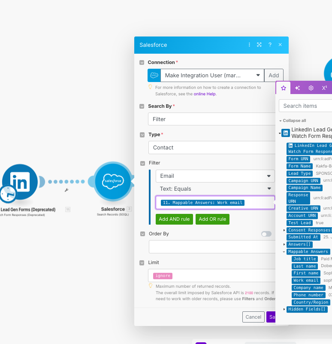Select the Company name variable

click(308, 288)
